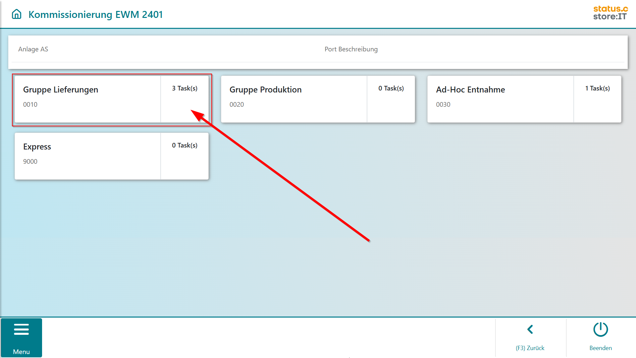Click Kommissionierung EWM 2401 title
Viewport: 636px width, 358px height.
[95, 15]
